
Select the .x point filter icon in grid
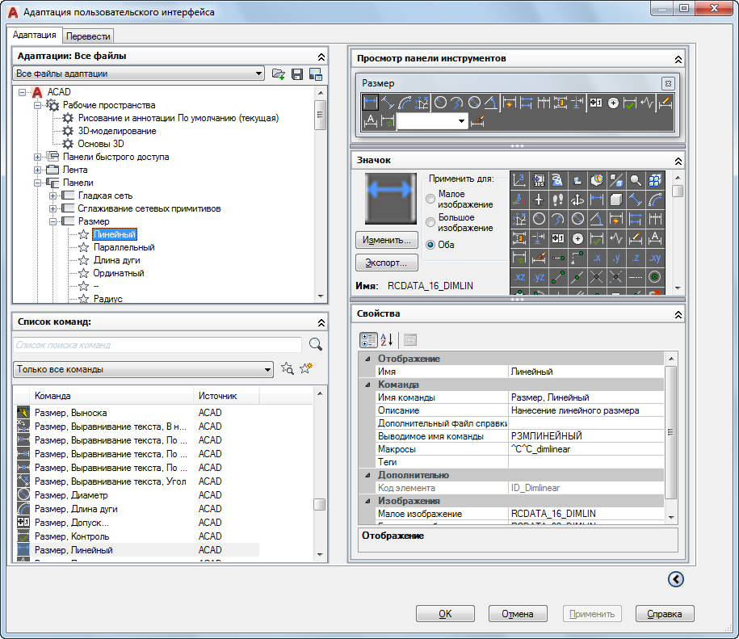[x=597, y=258]
